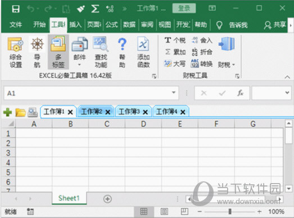Viewport: 294px width, 218px height.
Task: Add a new sheet with plus button
Action: pos(107,199)
